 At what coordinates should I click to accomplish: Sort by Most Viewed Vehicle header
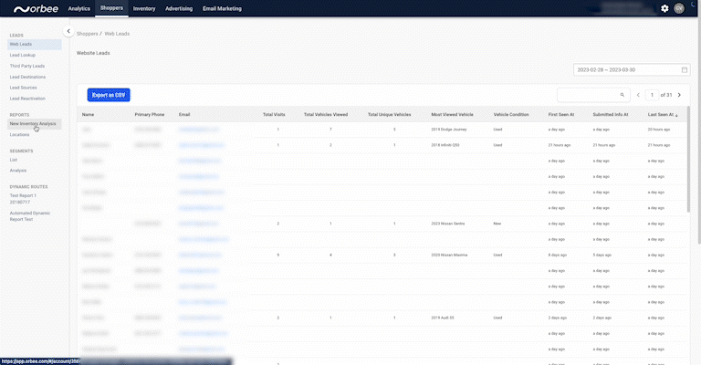pyautogui.click(x=452, y=115)
